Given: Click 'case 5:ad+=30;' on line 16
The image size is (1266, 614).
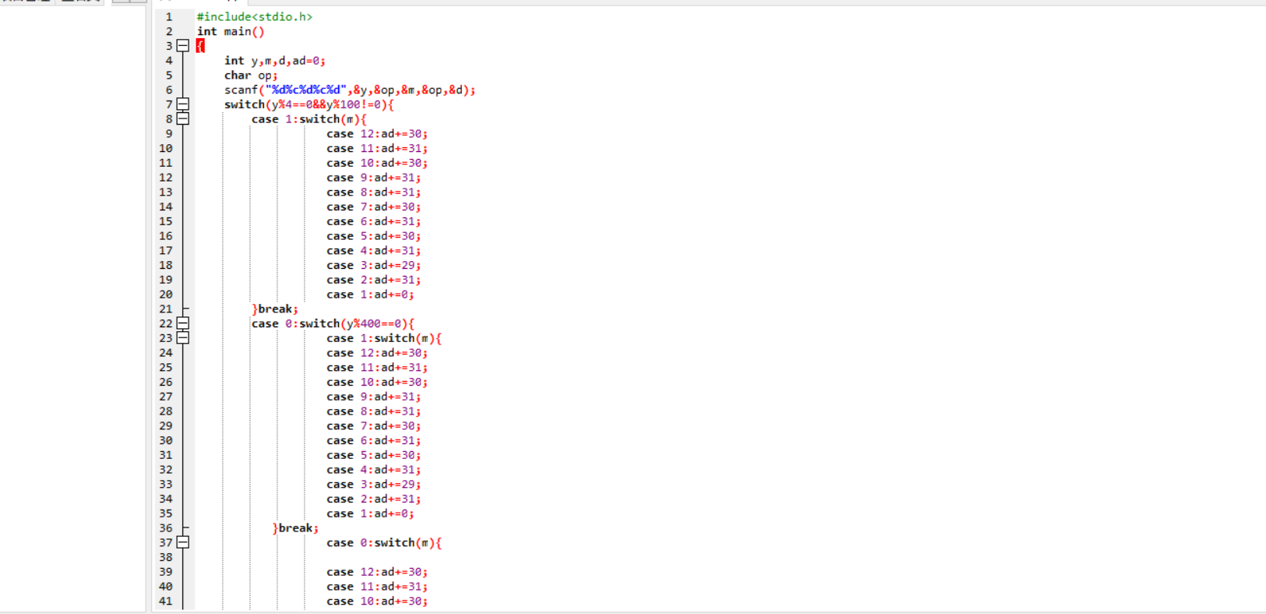Looking at the screenshot, I should tap(374, 236).
